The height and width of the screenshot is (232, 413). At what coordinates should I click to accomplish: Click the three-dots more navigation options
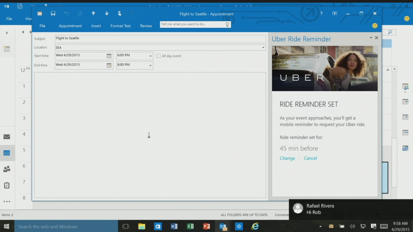point(7,201)
